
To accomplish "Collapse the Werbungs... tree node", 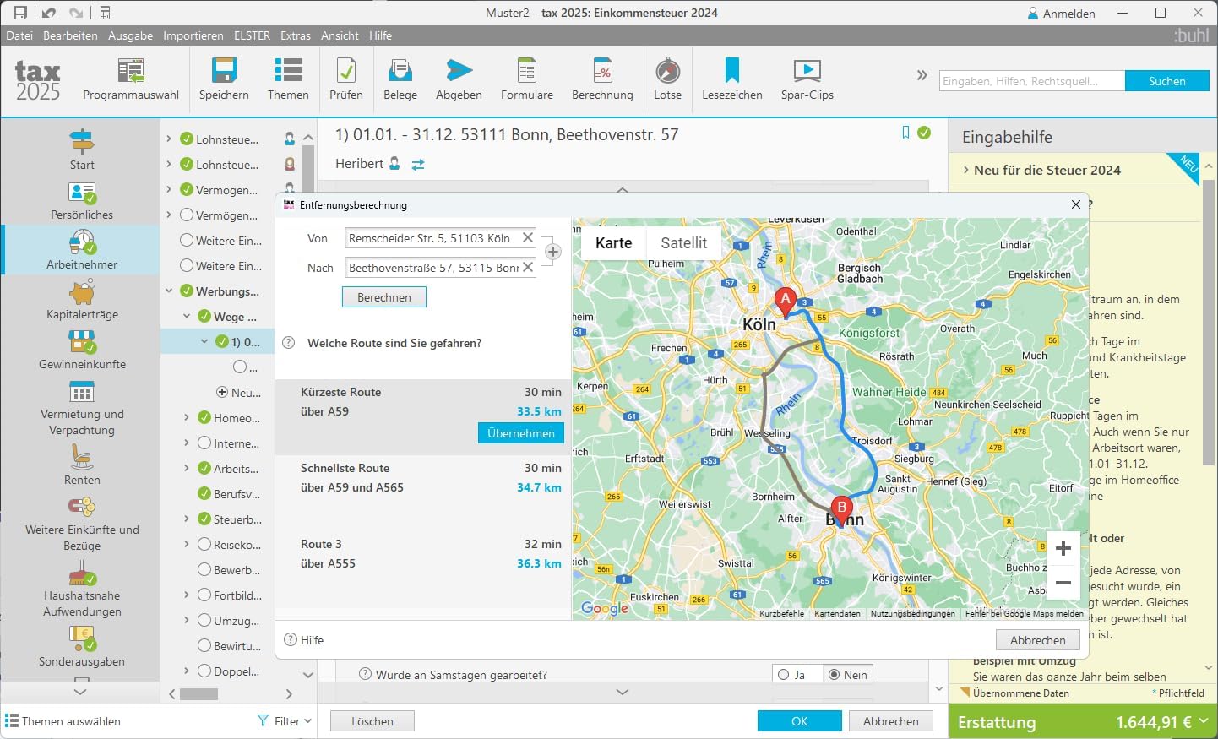I will [x=169, y=291].
